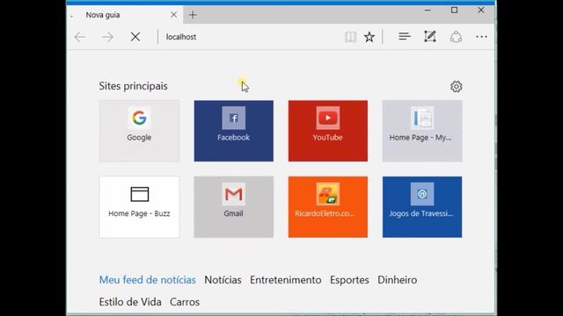Click the forward navigation arrow
The width and height of the screenshot is (563, 316).
(107, 37)
